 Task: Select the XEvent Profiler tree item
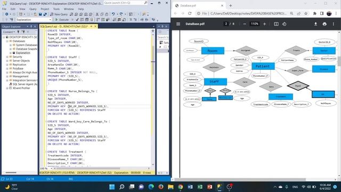pyautogui.click(x=21, y=88)
